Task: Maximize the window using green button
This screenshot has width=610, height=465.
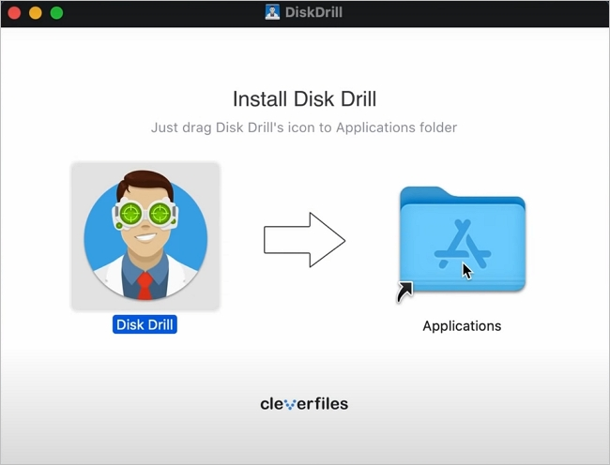Action: pyautogui.click(x=56, y=13)
